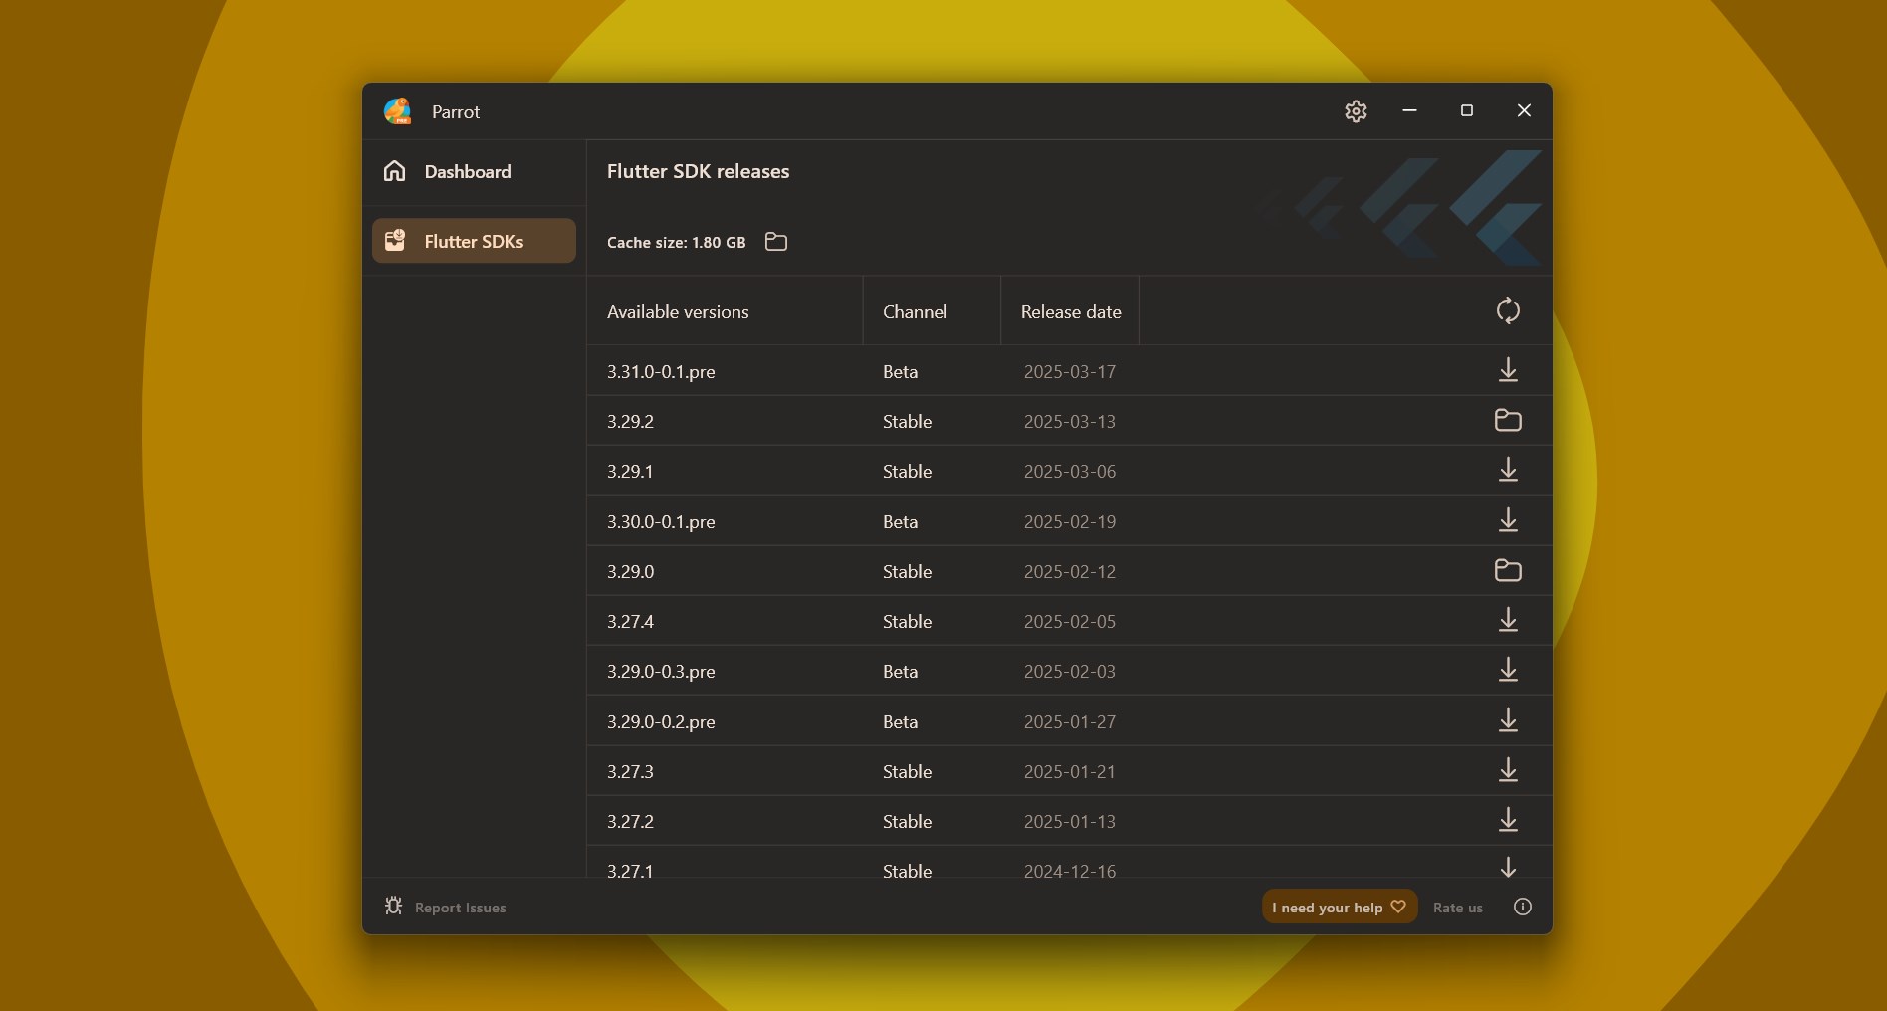Image resolution: width=1887 pixels, height=1011 pixels.
Task: Select version text 3.27.3
Action: (630, 772)
